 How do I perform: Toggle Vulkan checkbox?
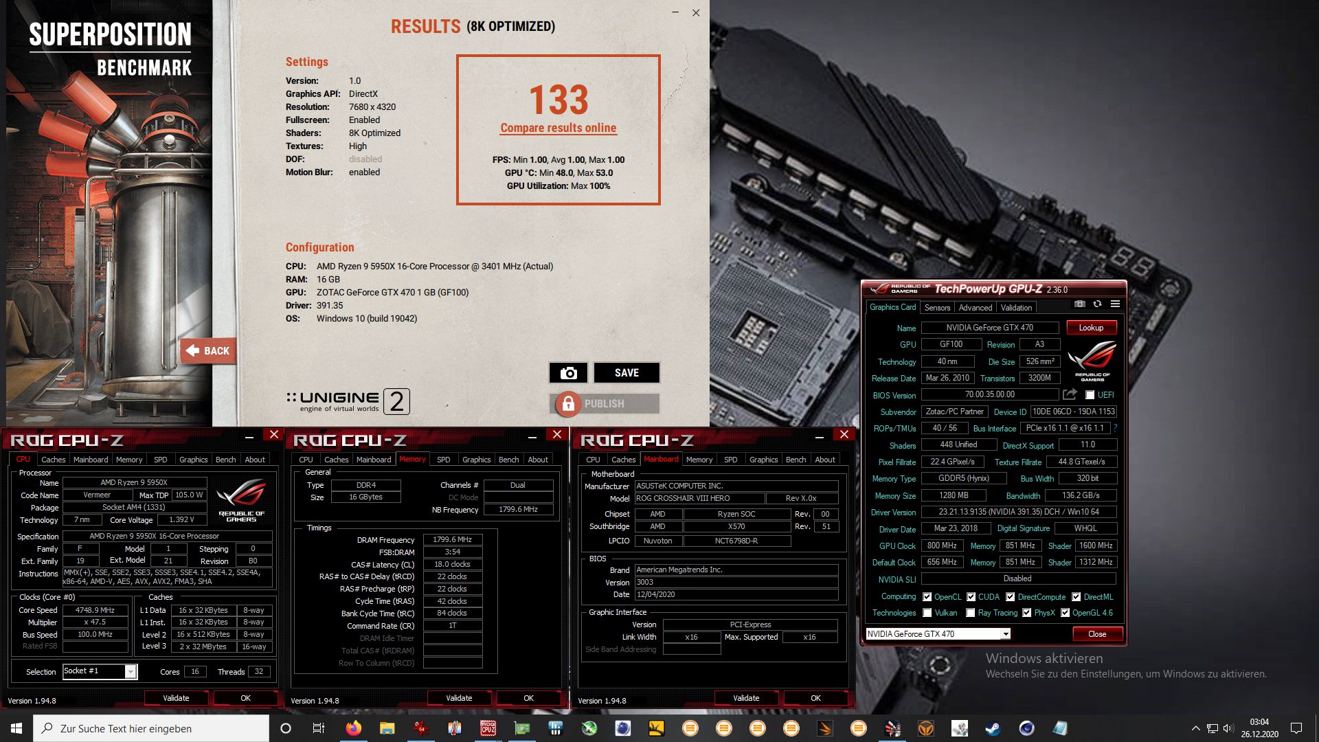pos(927,613)
